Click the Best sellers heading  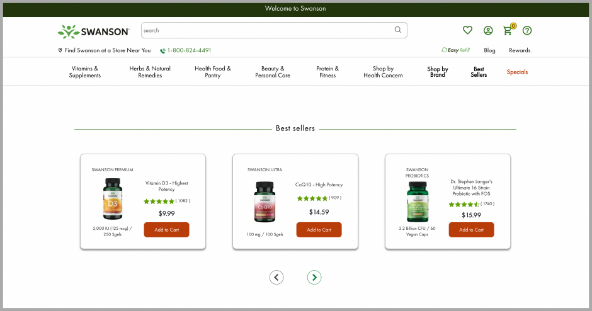(295, 128)
